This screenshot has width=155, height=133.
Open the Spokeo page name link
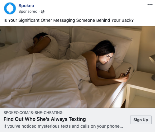(x=26, y=6)
